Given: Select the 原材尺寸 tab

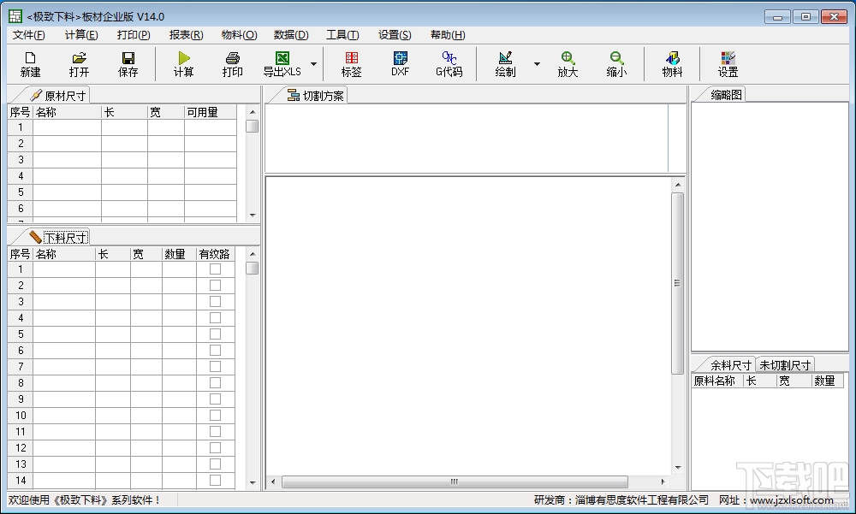Looking at the screenshot, I should coord(58,96).
